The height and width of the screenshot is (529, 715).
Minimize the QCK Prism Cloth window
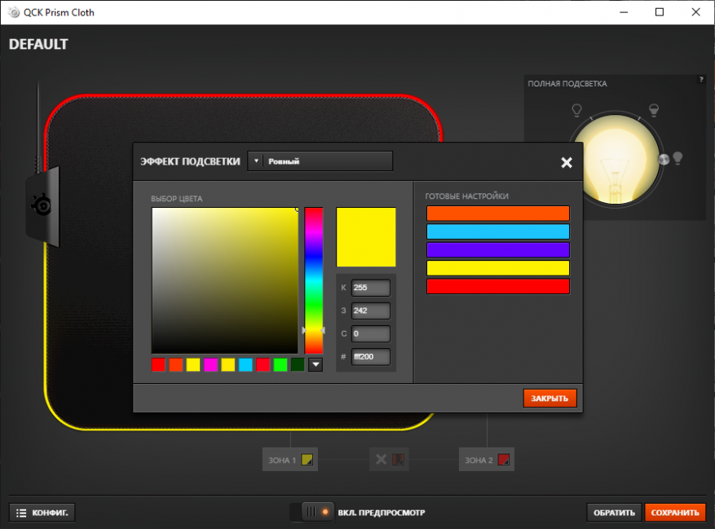(624, 12)
